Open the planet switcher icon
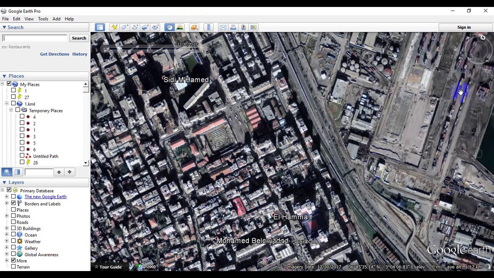The image size is (494, 278). click(x=194, y=27)
